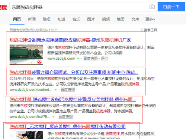
Task: Click the Baidu logo
Action: pos(3,7)
